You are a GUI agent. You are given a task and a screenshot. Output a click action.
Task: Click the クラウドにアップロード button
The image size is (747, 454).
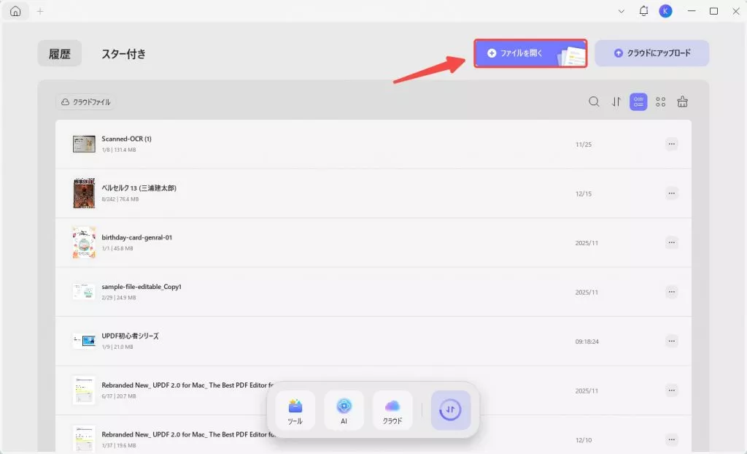(x=651, y=53)
